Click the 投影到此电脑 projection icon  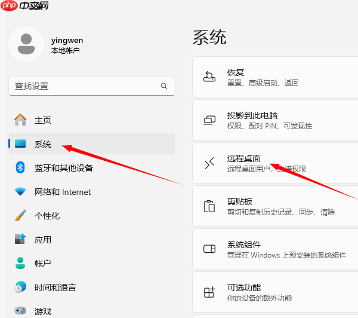(x=209, y=120)
